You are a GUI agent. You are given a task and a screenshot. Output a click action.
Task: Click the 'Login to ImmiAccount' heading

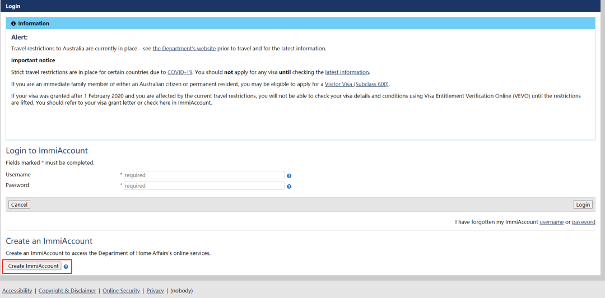46,151
